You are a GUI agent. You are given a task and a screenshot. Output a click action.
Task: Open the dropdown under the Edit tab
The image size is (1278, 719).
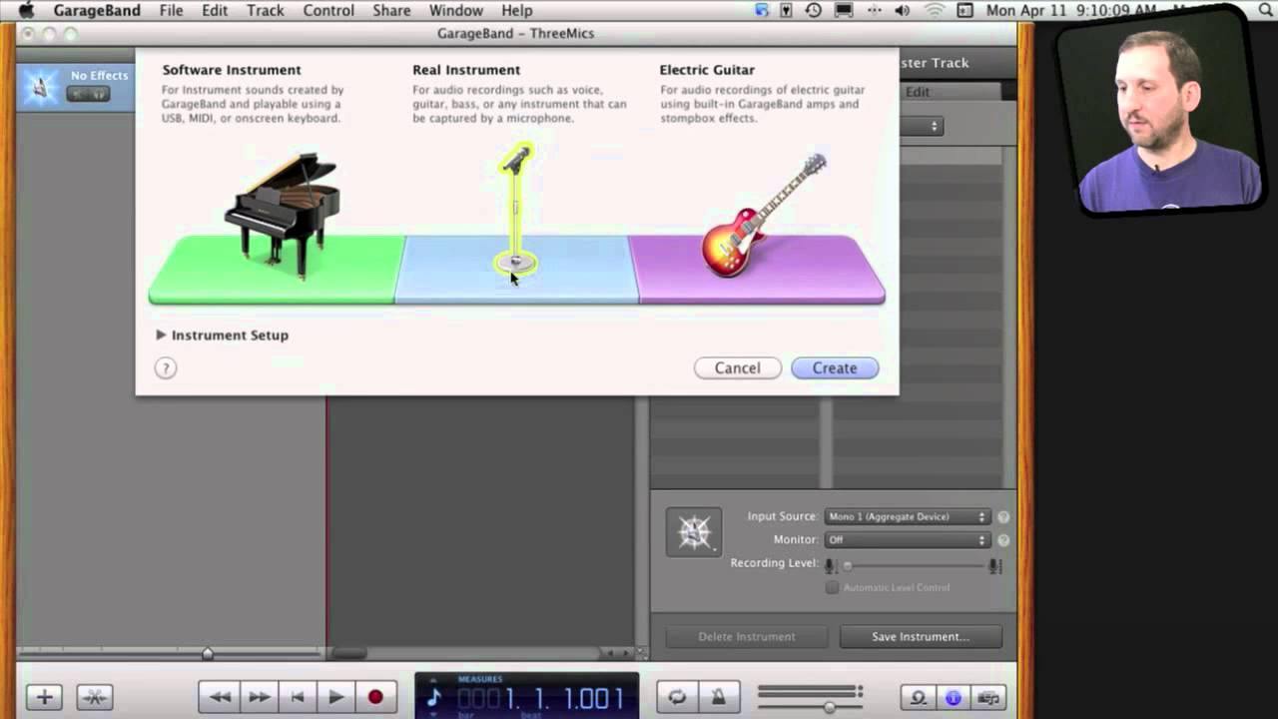click(922, 126)
